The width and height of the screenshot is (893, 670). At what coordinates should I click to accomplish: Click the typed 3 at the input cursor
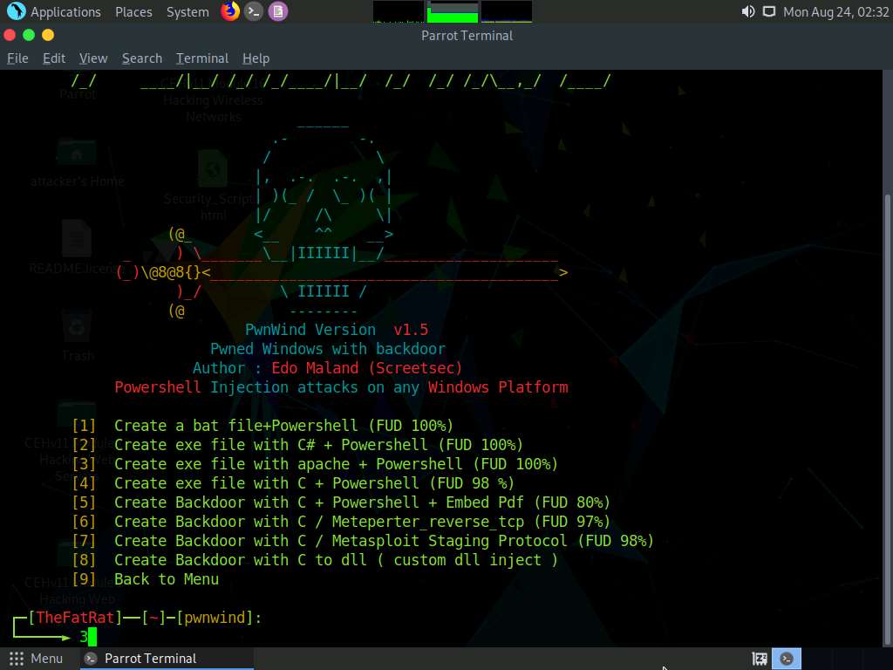[x=84, y=637]
